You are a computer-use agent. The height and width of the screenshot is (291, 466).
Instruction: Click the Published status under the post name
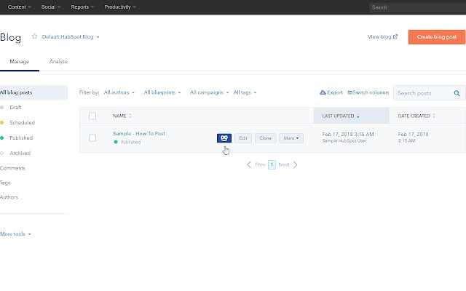coord(131,143)
